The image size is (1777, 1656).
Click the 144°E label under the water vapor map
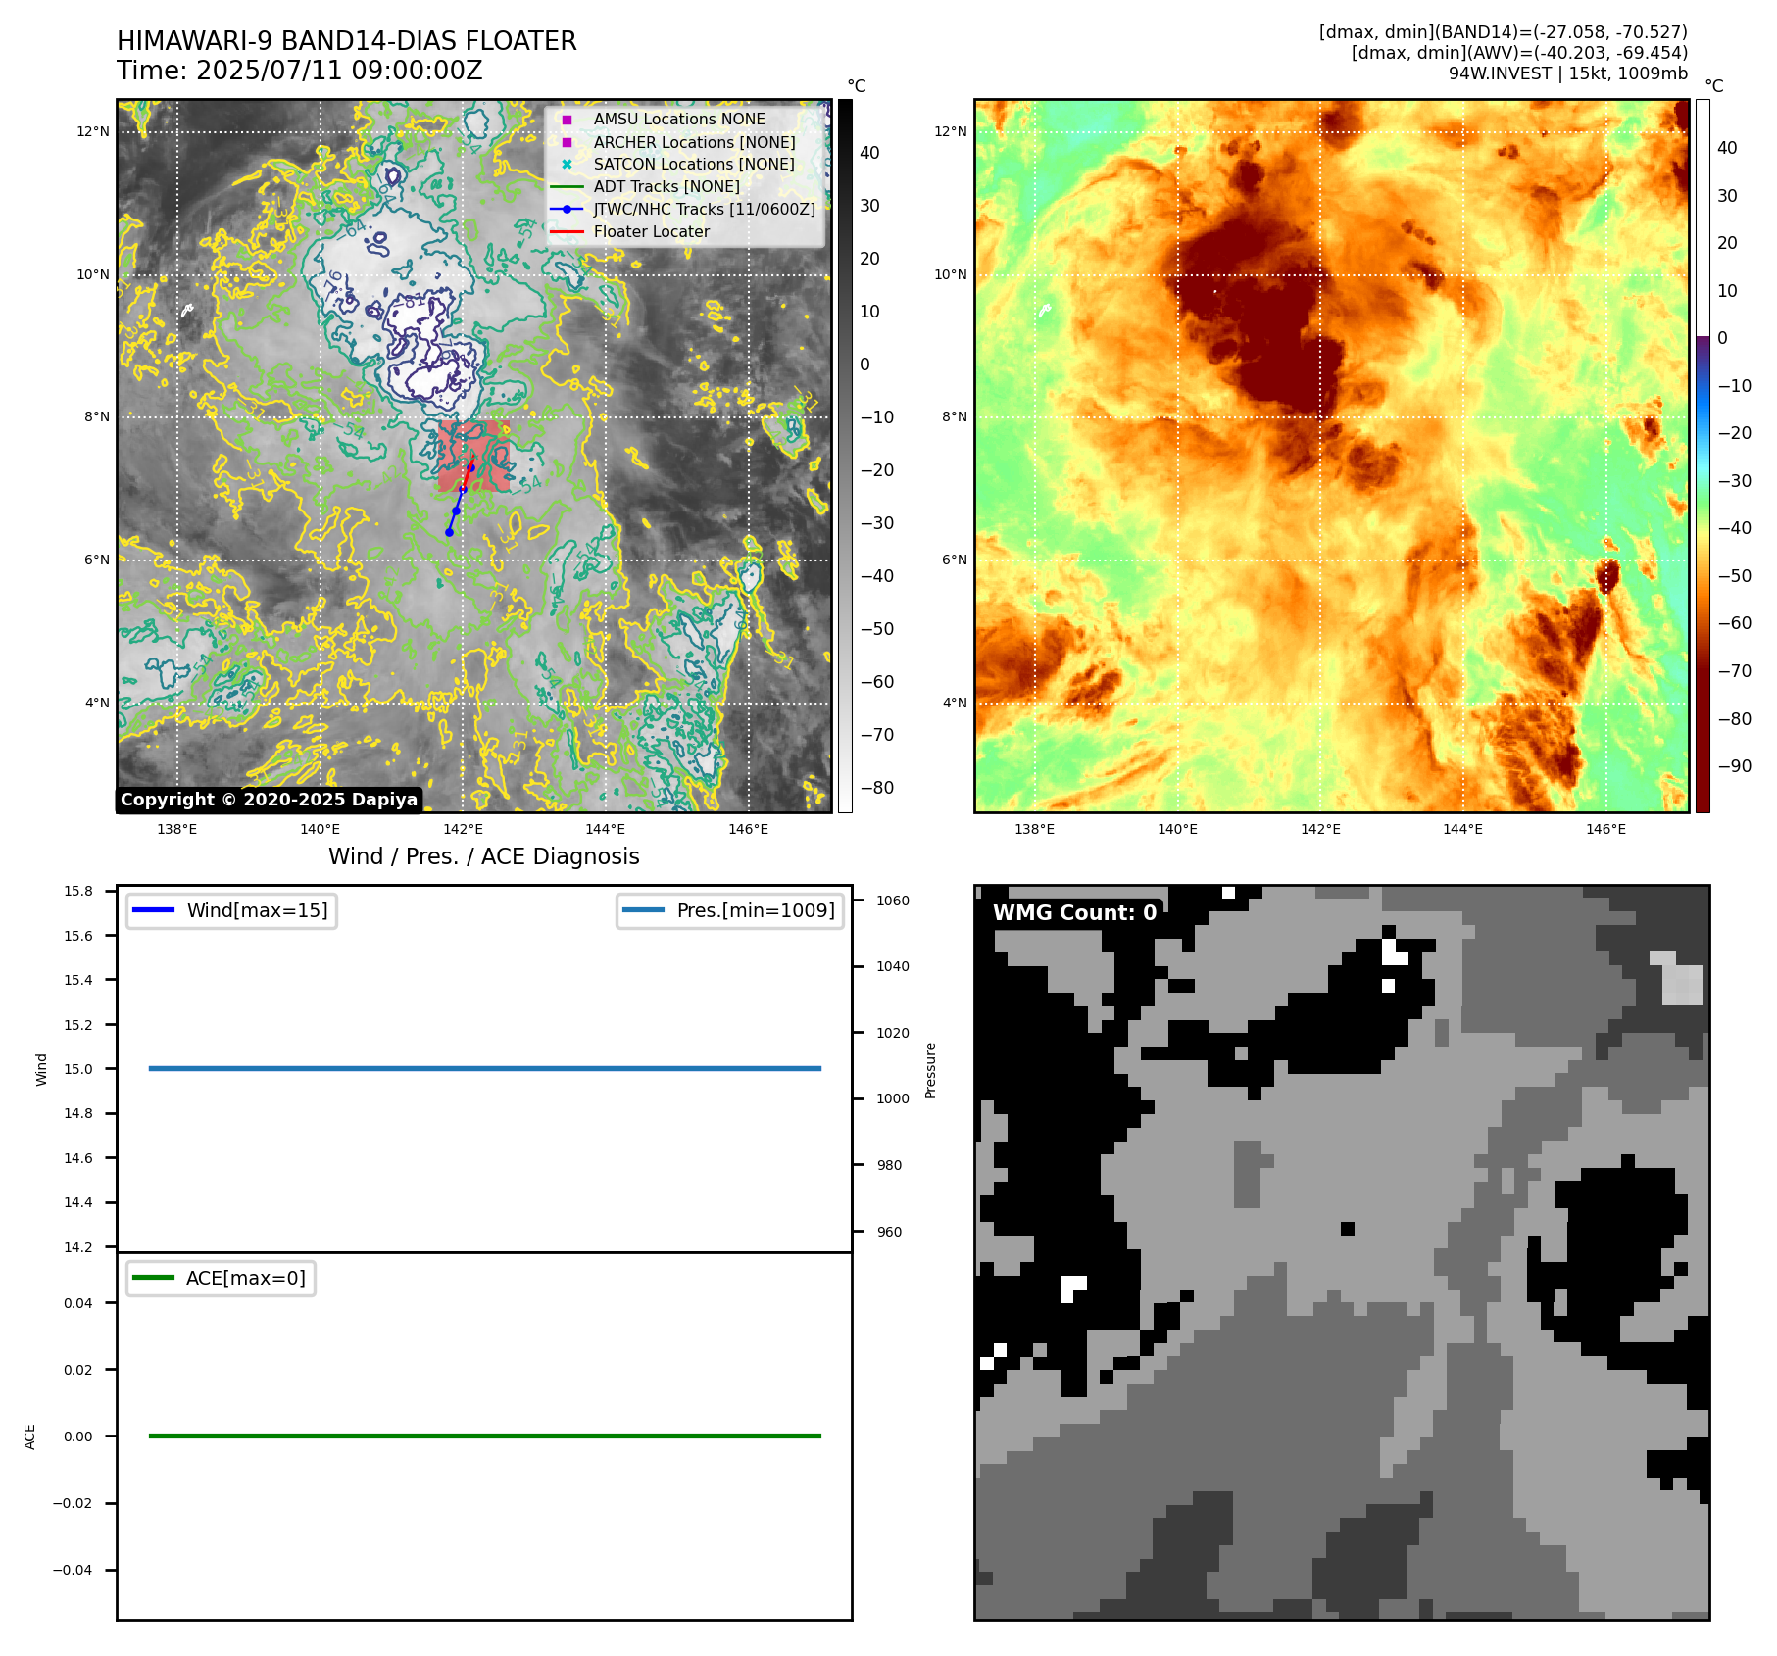(x=1463, y=829)
